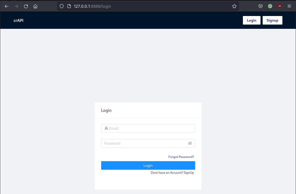Image resolution: width=296 pixels, height=194 pixels.
Task: Open the Forgot Password? link
Action: [x=181, y=157]
